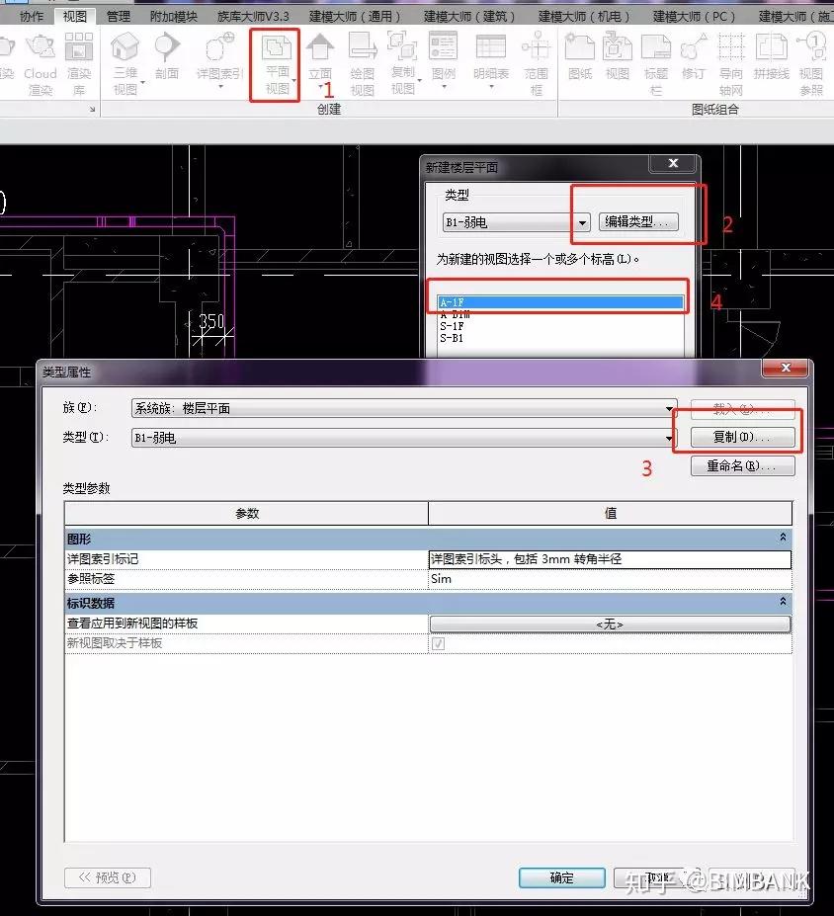Open the 复制视图 duplicate tool
Viewport: 834px width, 916px height.
[x=403, y=63]
